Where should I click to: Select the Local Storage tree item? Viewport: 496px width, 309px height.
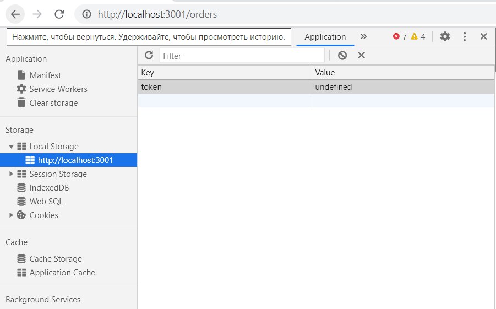coord(54,147)
